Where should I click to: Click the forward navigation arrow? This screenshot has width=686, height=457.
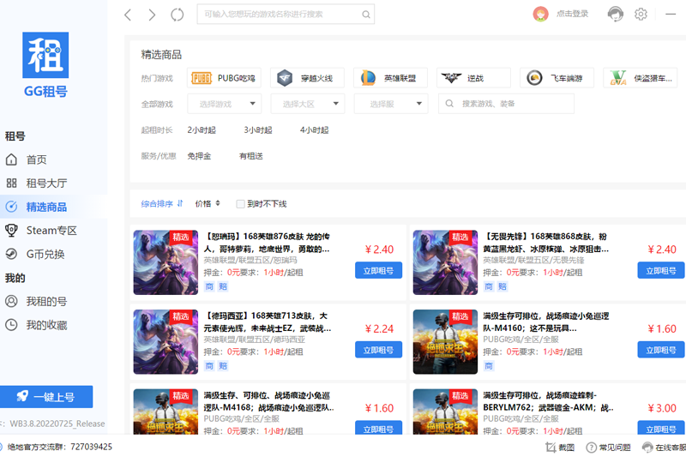click(152, 15)
